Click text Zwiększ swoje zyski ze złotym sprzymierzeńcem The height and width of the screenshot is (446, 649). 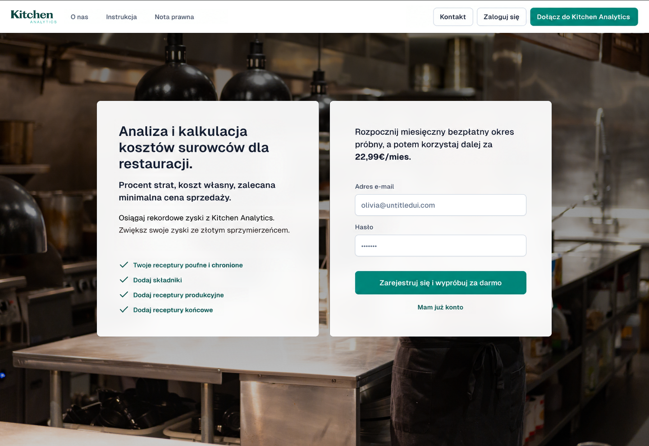[204, 230]
